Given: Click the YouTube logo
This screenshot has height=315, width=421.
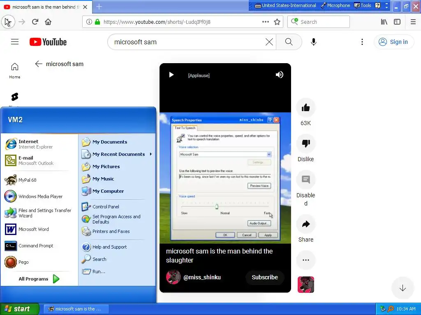Looking at the screenshot, I should [x=48, y=42].
